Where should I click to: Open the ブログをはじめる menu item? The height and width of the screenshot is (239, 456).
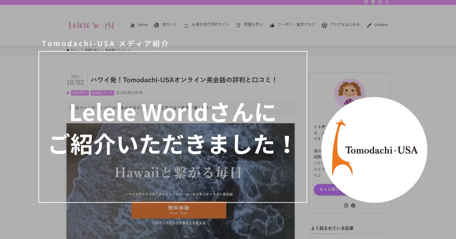(x=340, y=25)
